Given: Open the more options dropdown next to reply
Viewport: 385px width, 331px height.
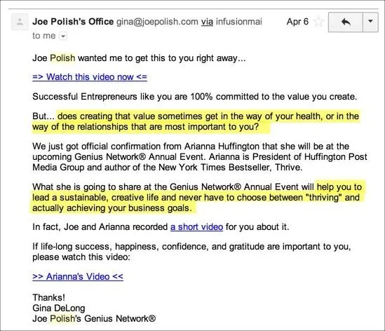Looking at the screenshot, I should tap(370, 22).
